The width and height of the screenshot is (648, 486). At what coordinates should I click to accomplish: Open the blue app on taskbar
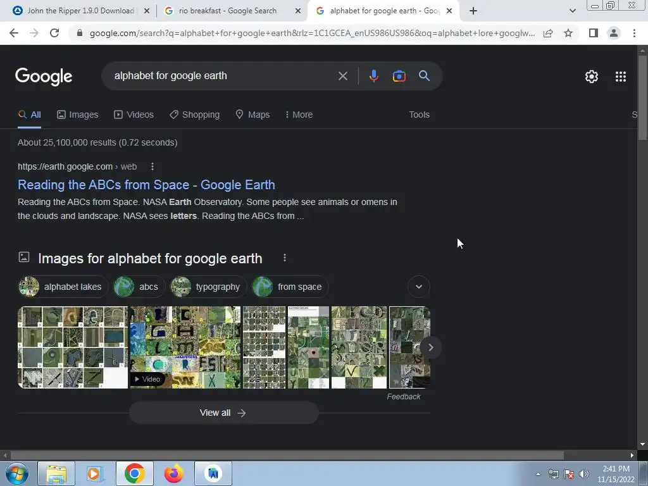[213, 473]
